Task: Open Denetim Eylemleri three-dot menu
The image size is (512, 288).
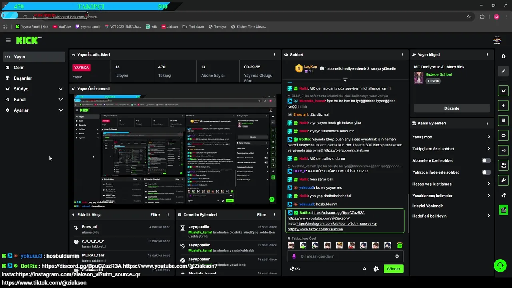Action: coord(274,215)
